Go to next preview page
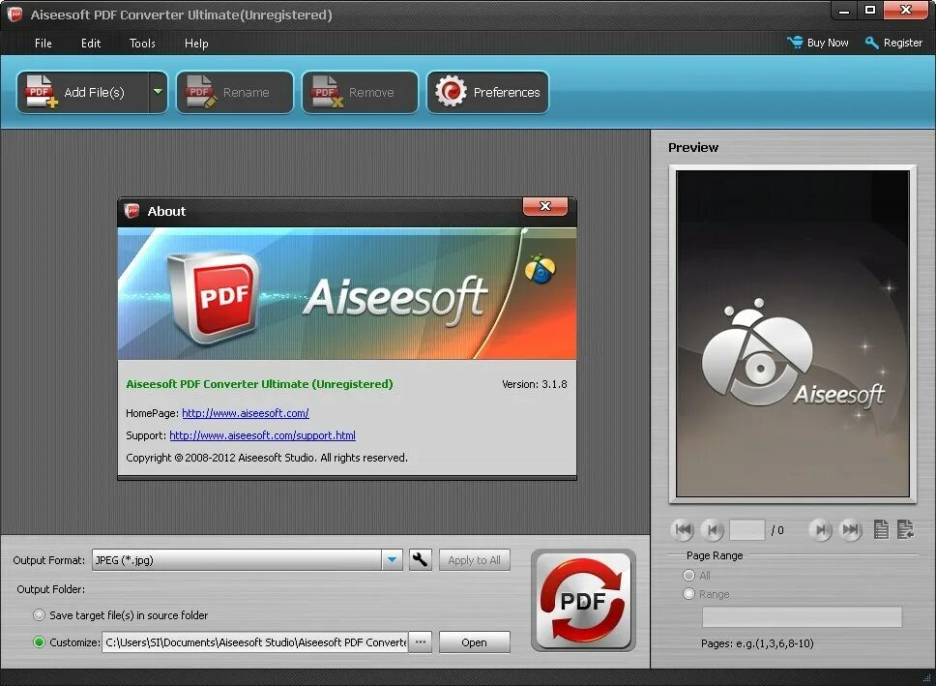 coord(821,529)
